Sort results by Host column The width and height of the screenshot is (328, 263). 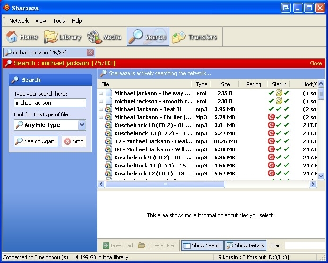(304, 84)
